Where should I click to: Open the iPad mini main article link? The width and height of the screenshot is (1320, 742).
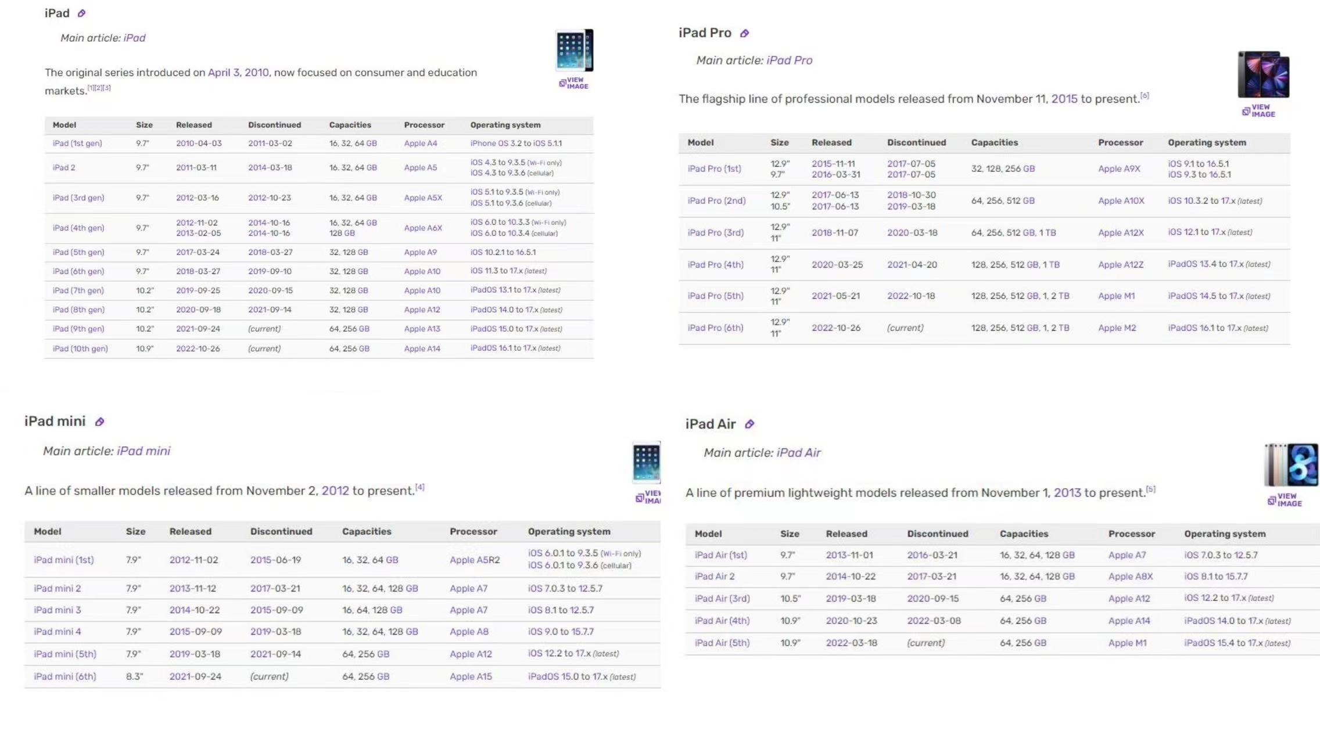[x=144, y=451]
